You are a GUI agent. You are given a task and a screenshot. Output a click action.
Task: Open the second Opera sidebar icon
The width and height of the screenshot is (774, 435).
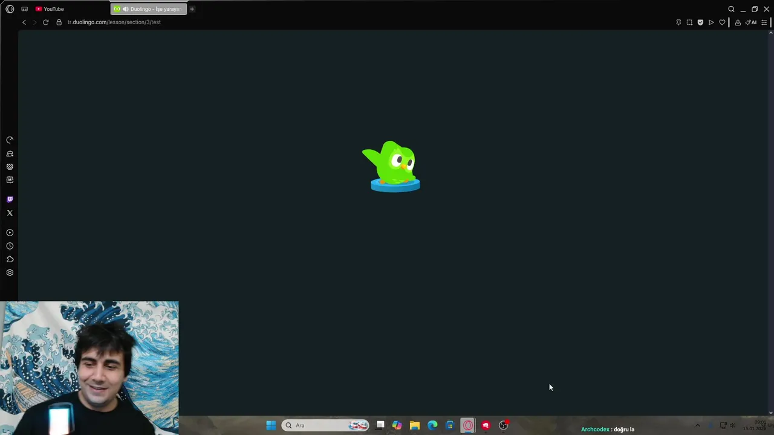10,153
